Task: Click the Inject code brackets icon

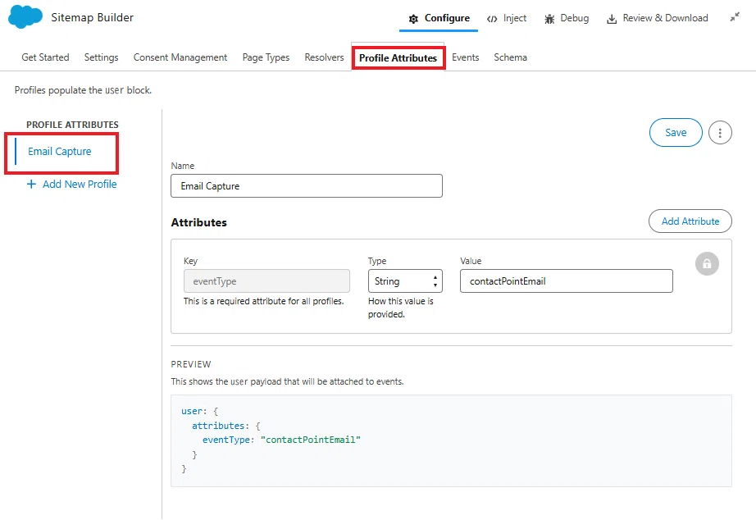Action: 492,19
